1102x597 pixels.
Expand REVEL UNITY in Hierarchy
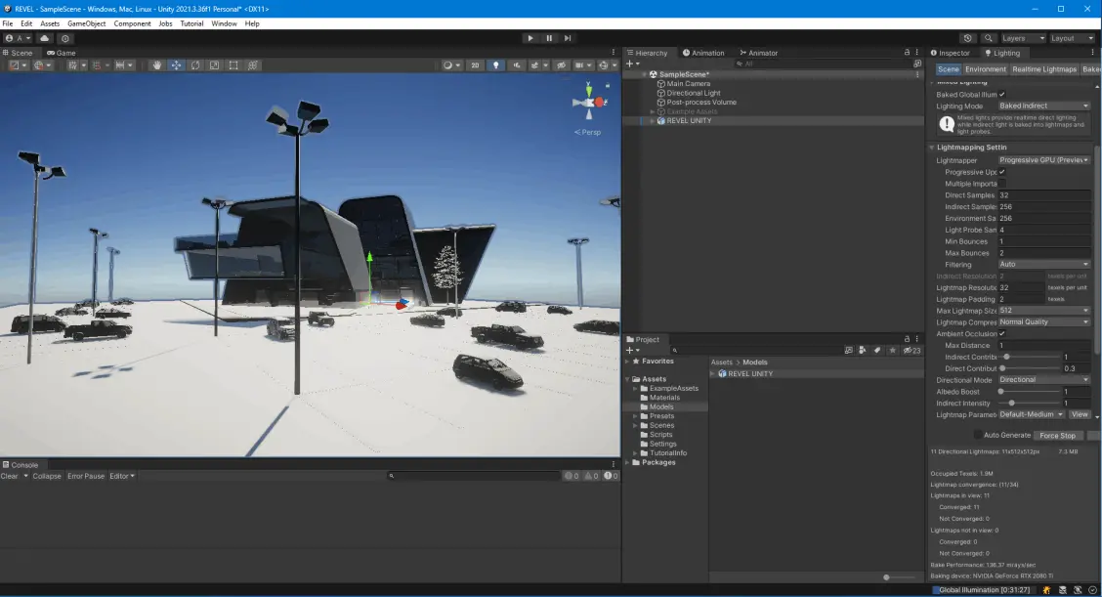point(653,121)
